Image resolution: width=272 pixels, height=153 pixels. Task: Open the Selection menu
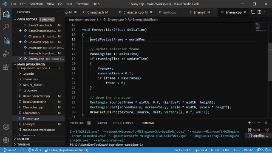(36, 4)
